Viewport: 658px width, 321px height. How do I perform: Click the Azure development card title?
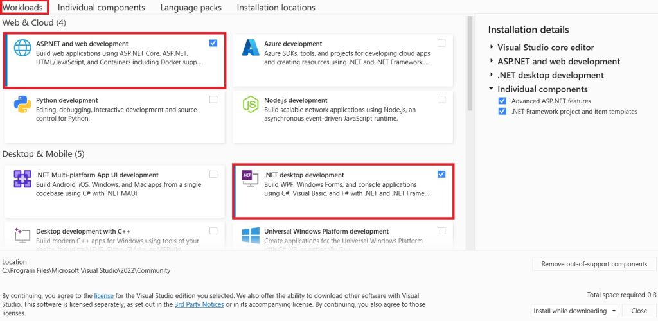pos(293,44)
